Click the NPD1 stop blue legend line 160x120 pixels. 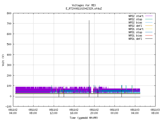[149, 32]
